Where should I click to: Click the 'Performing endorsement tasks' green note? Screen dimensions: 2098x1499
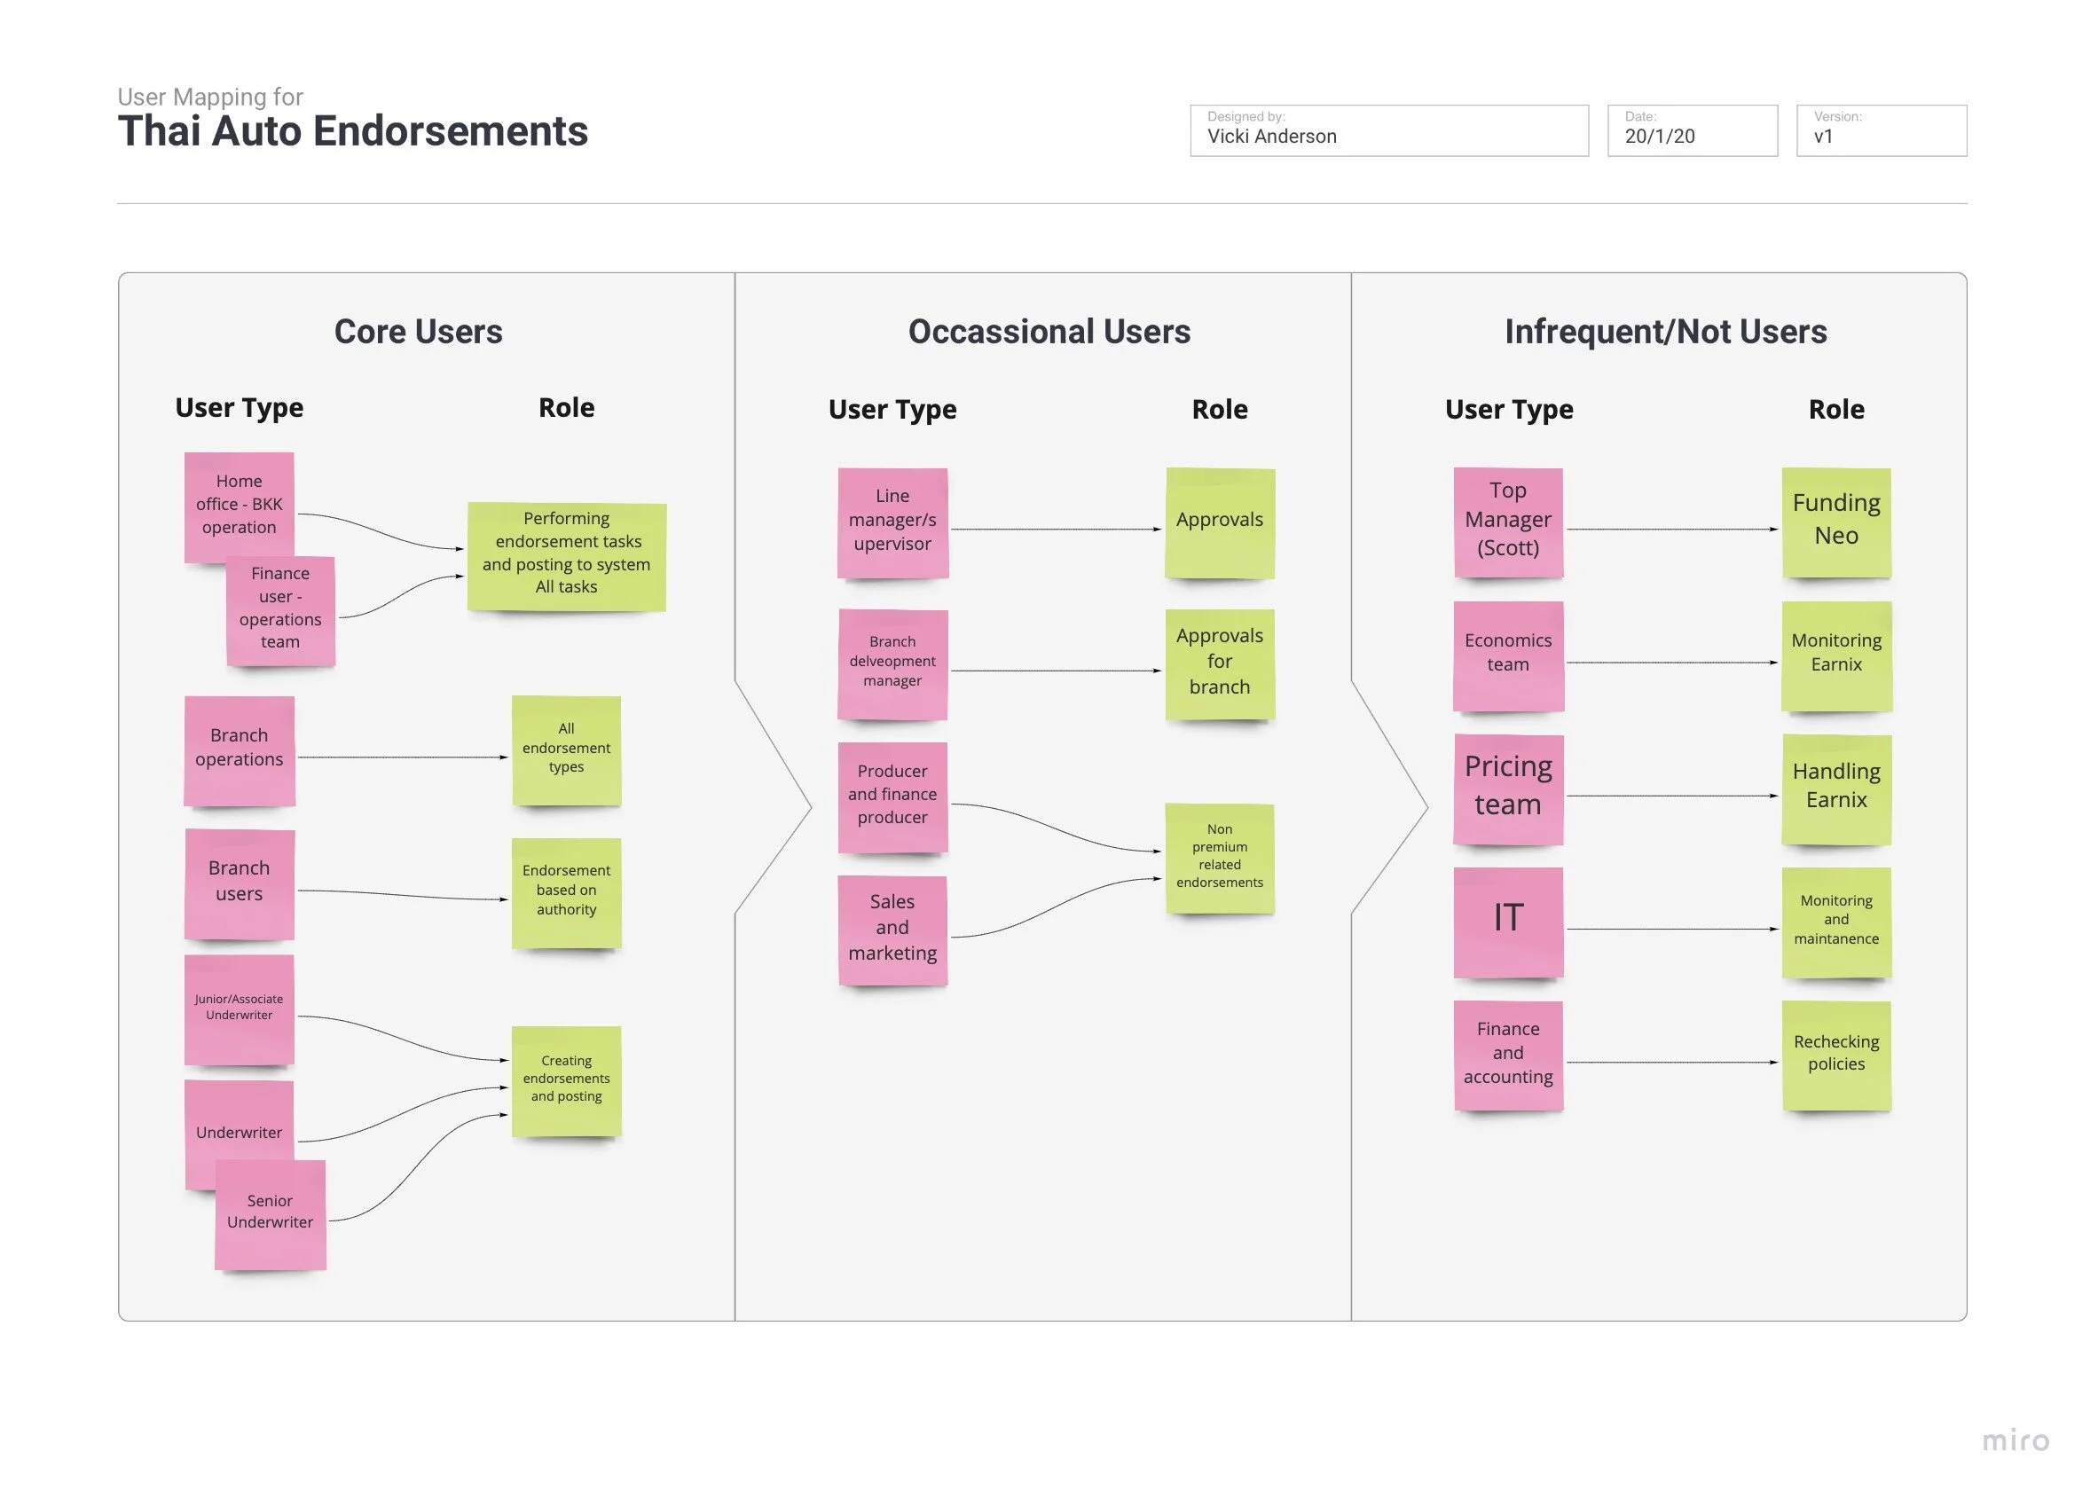click(566, 553)
